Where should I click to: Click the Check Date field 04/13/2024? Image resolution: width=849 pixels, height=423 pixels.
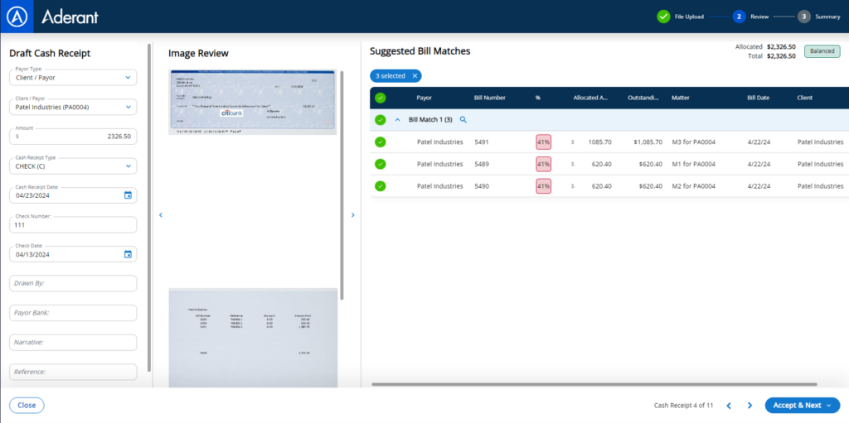click(x=73, y=254)
